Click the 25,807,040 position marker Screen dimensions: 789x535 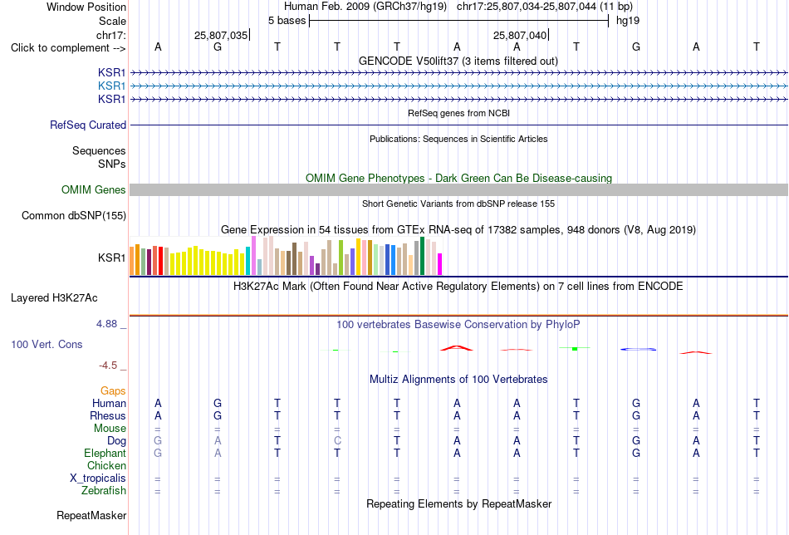pos(520,35)
